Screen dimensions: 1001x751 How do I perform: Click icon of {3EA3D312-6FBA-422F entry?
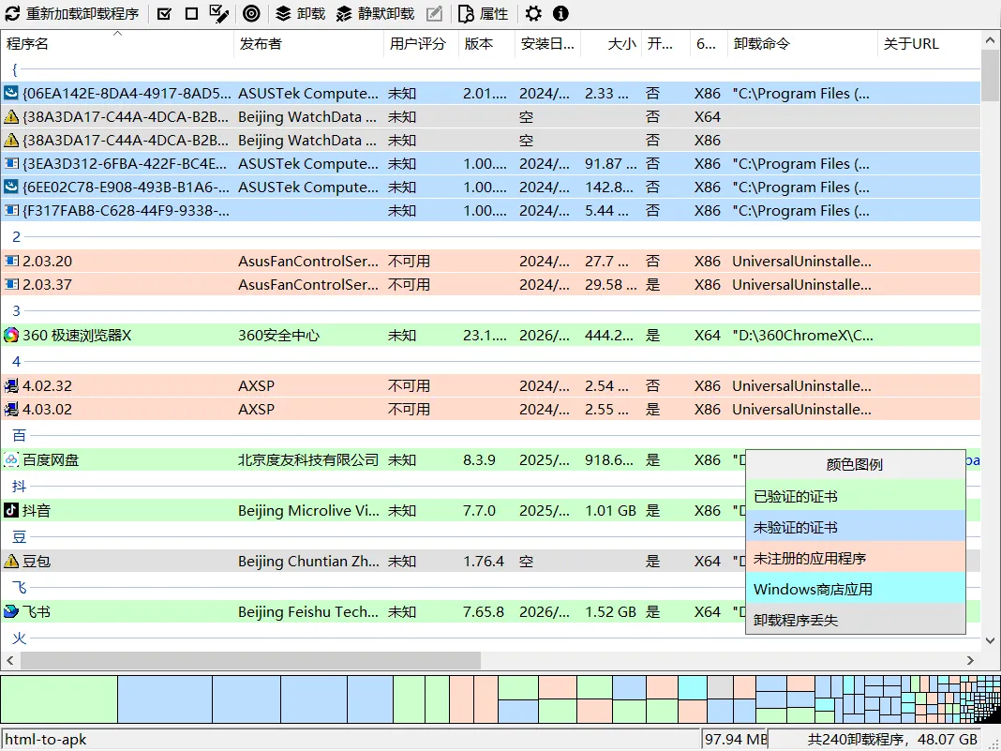pos(11,163)
